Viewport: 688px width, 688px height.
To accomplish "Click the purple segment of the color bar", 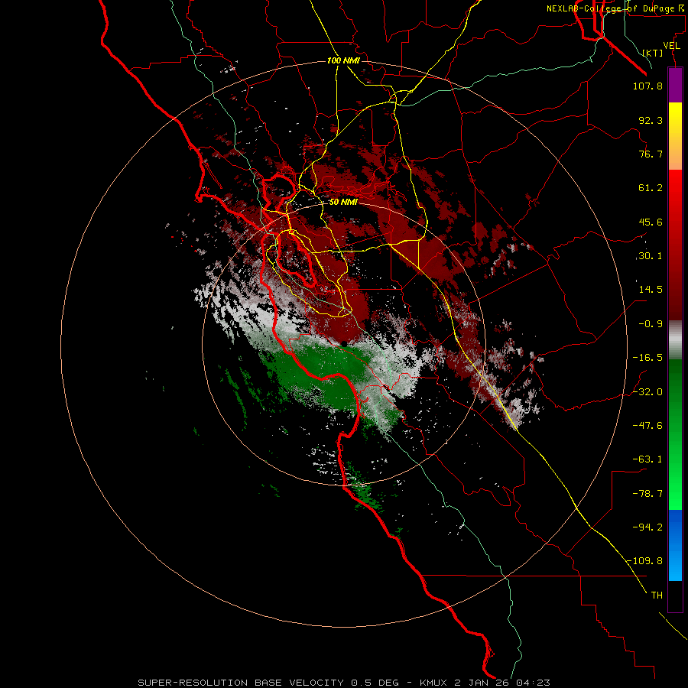I will tap(675, 86).
